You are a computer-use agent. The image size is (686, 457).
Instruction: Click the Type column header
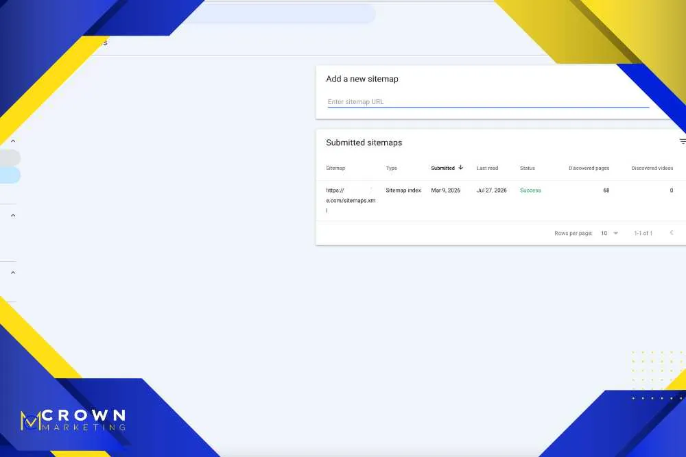point(392,169)
